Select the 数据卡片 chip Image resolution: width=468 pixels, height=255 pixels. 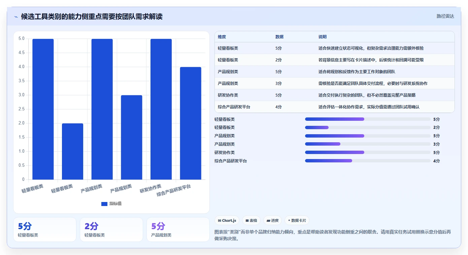pos(297,220)
